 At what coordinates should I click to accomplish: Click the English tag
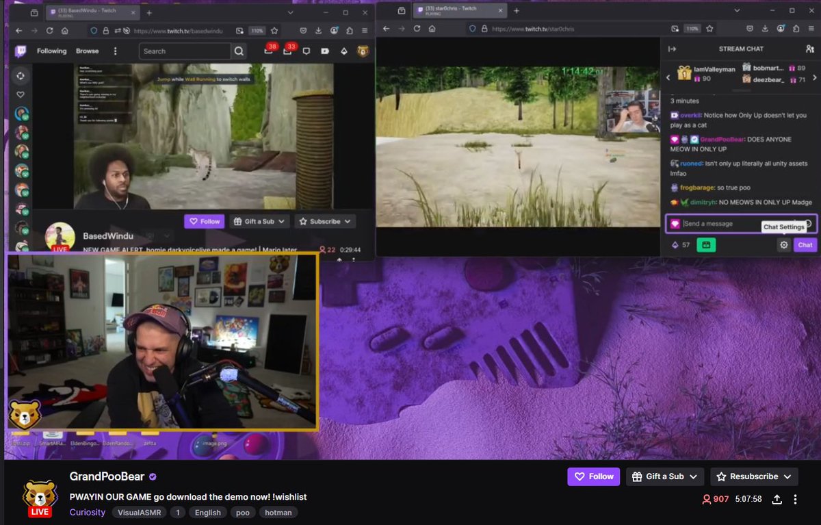point(207,512)
